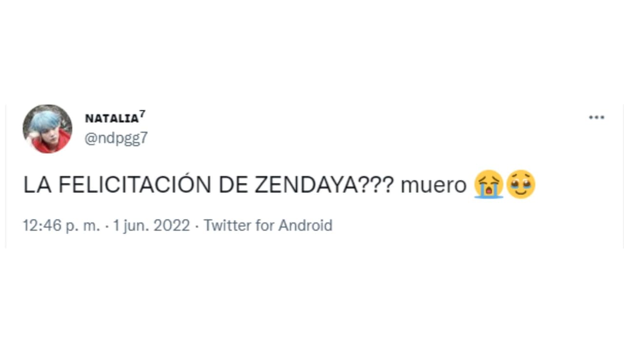Open the @ndpgg7 profile handle
This screenshot has width=624, height=351.
pyautogui.click(x=116, y=138)
